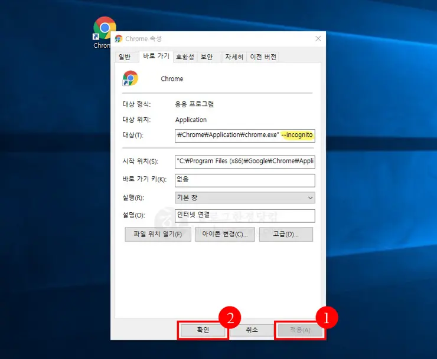The width and height of the screenshot is (437, 359).
Task: Open the 고급(D)... advanced settings
Action: 286,234
